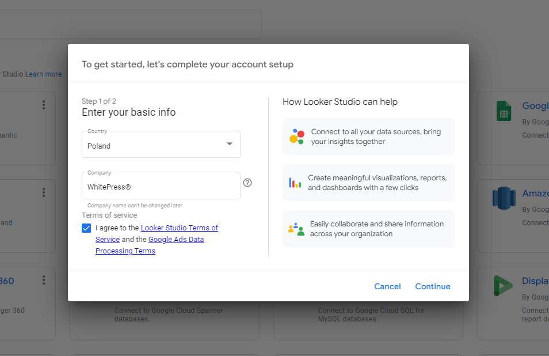The height and width of the screenshot is (356, 549).
Task: Click the collaborate people icon
Action: click(x=296, y=229)
